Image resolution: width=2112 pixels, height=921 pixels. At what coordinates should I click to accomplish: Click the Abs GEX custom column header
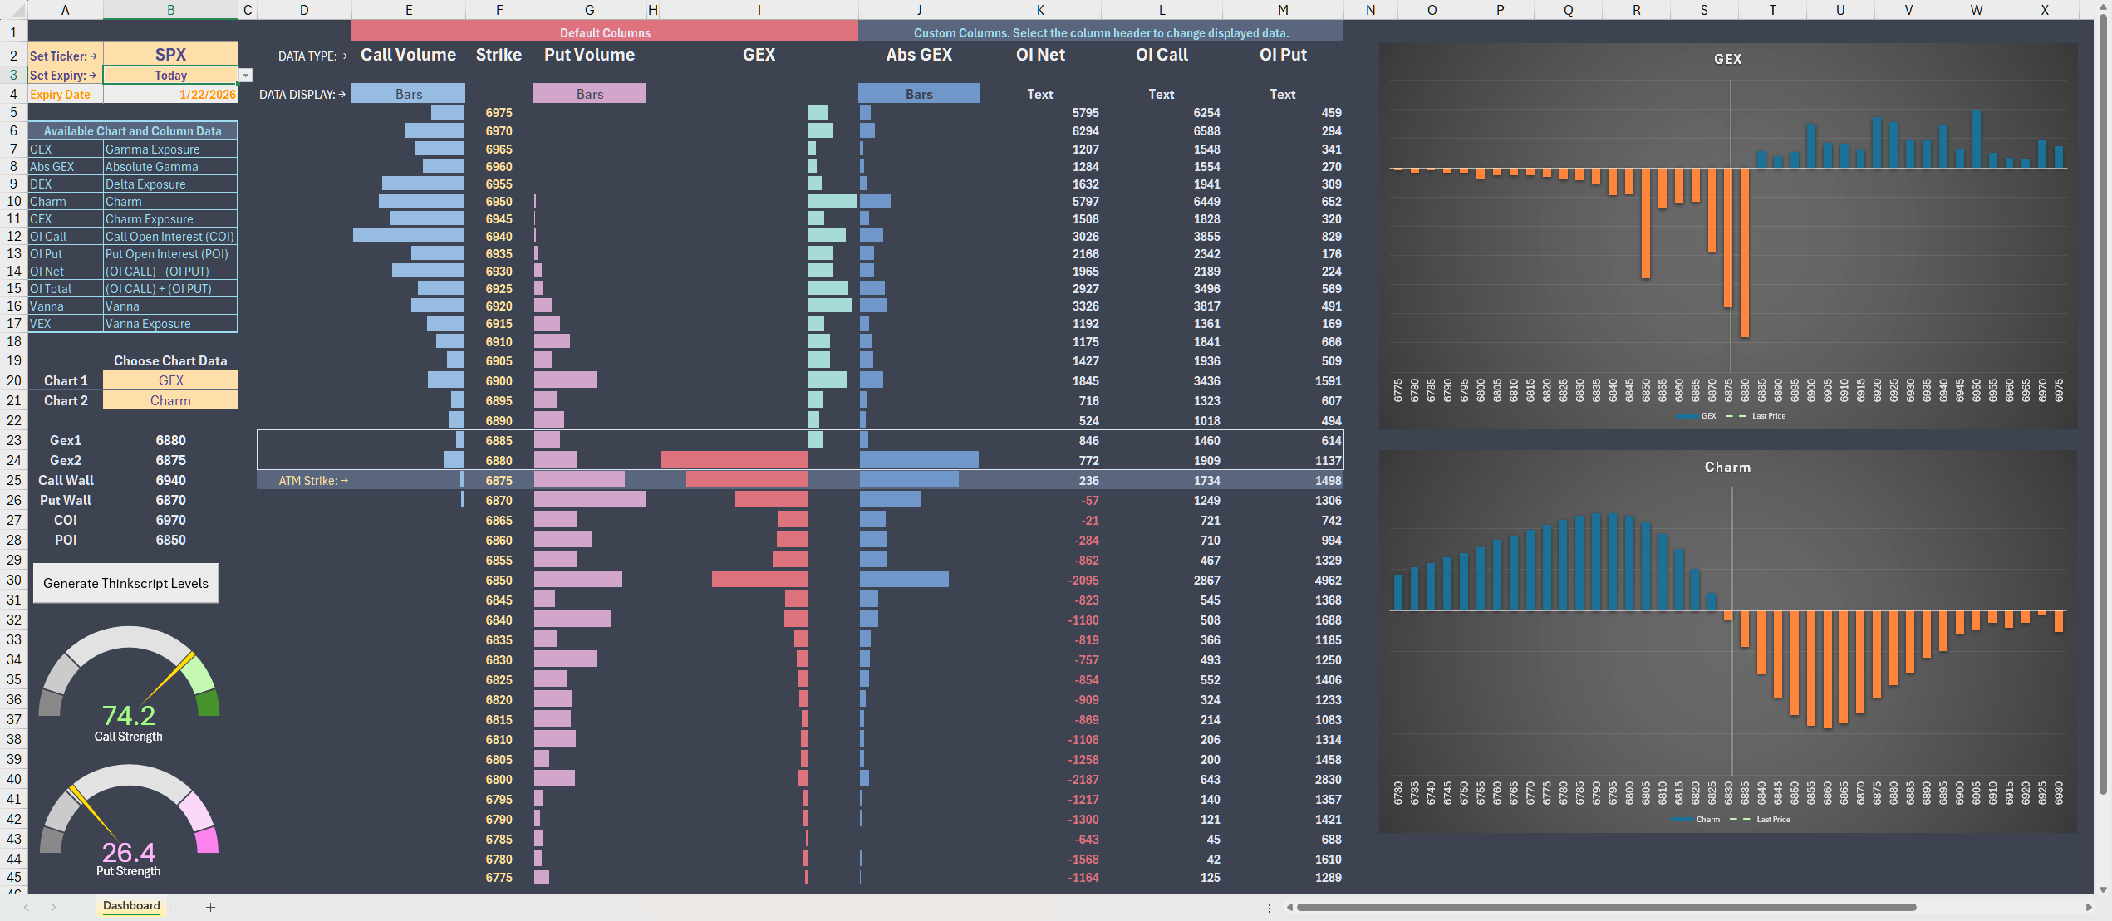[918, 55]
